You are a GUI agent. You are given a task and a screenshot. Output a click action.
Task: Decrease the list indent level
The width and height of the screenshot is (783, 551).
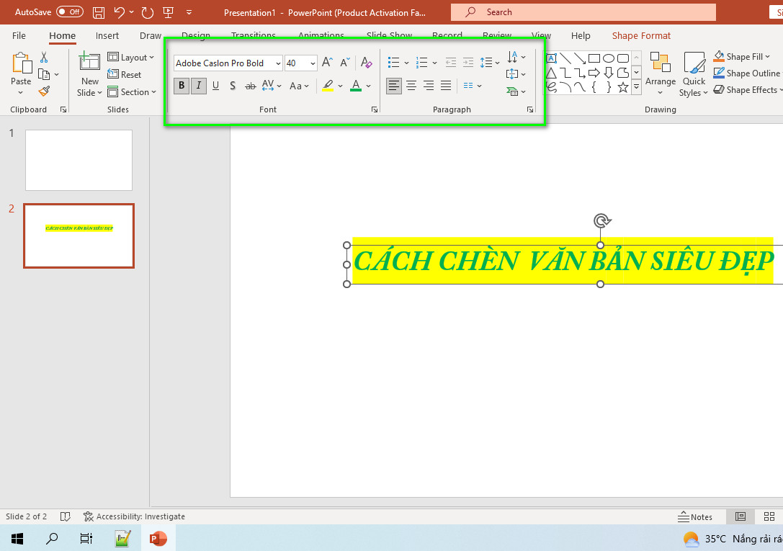[450, 63]
